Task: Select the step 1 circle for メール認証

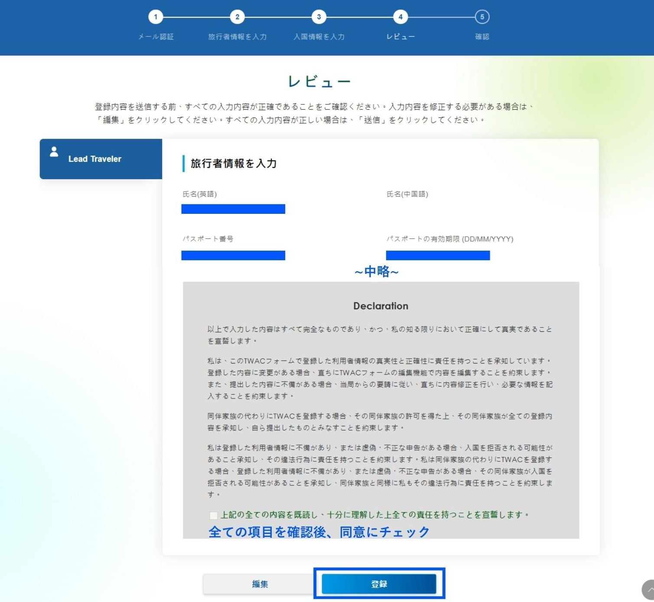Action: [x=156, y=17]
